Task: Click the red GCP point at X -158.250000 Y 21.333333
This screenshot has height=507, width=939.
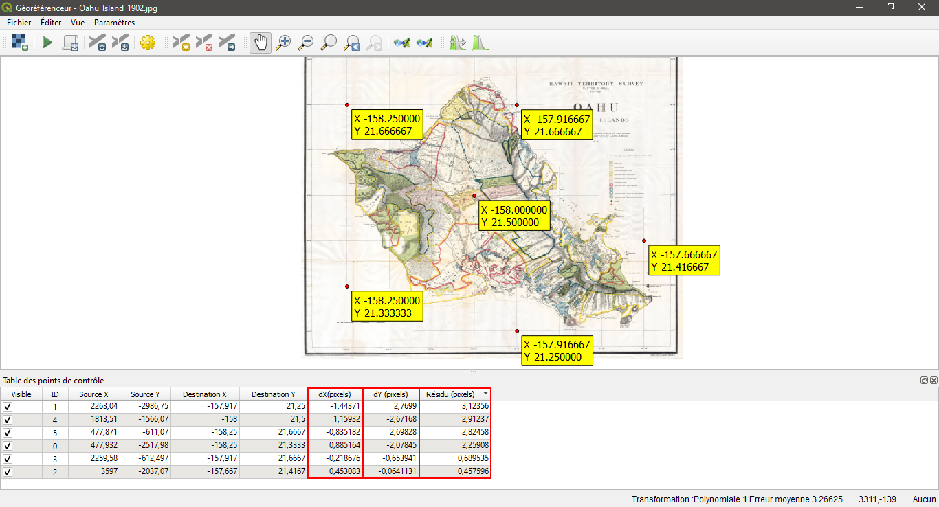Action: [347, 286]
